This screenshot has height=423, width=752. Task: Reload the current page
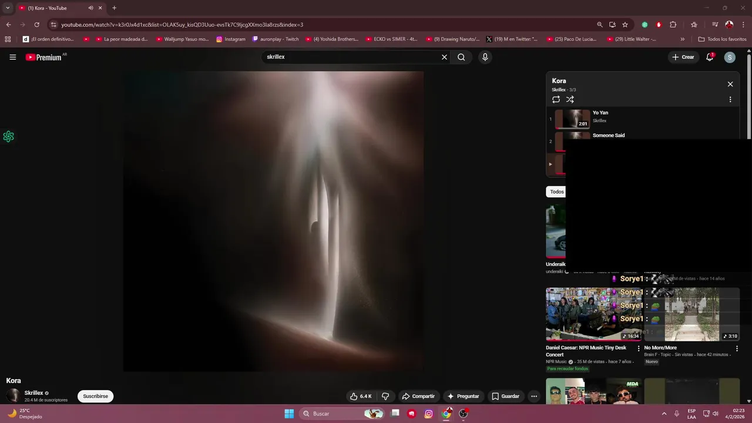(36, 25)
